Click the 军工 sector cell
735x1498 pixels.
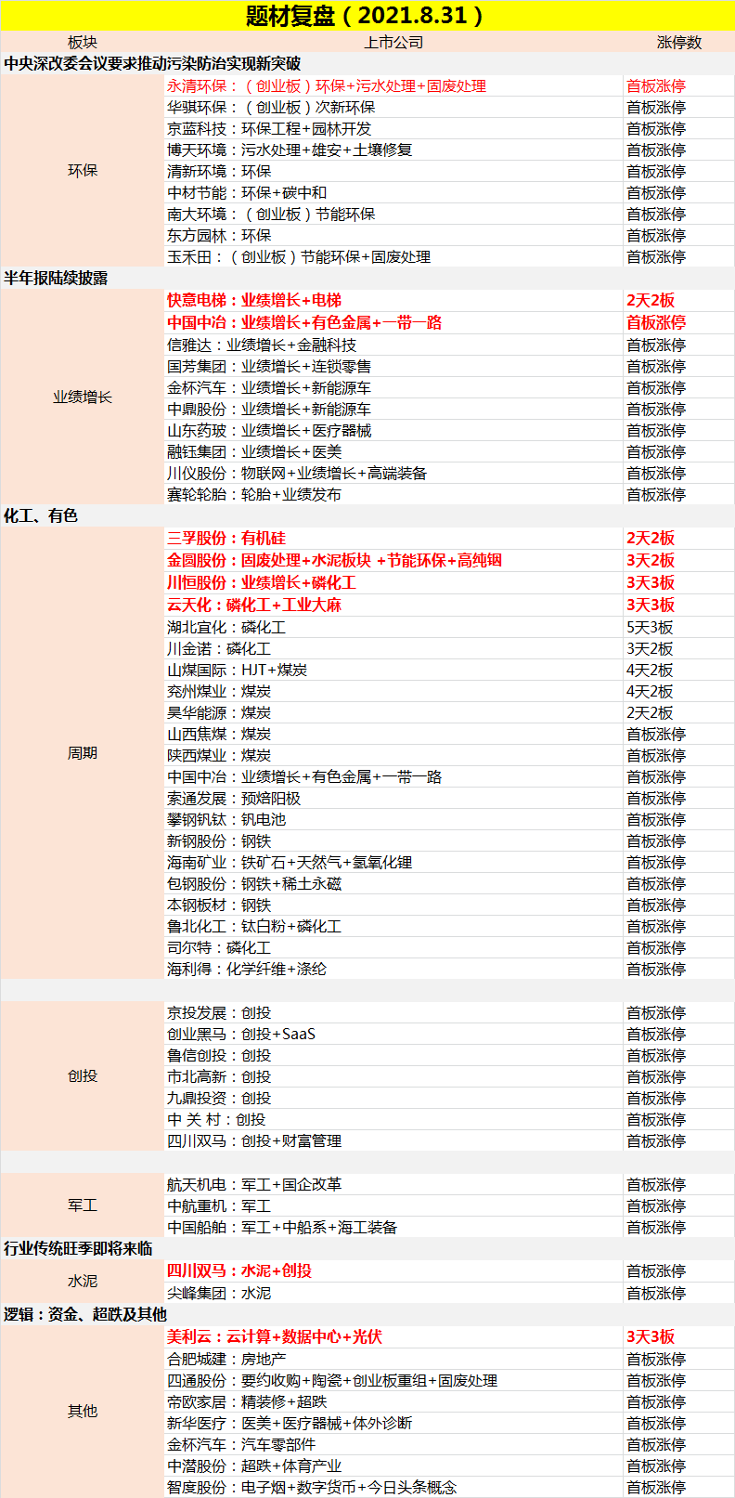pyautogui.click(x=82, y=1205)
